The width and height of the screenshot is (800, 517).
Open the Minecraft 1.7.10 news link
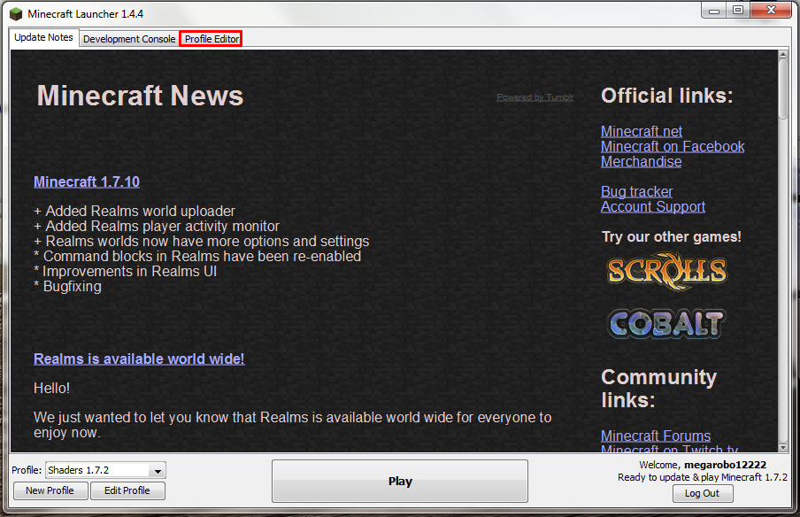86,181
